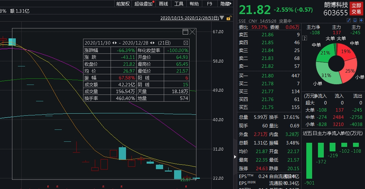
Task: Step the 2020/11/30 start date arrows
Action: click(x=115, y=43)
